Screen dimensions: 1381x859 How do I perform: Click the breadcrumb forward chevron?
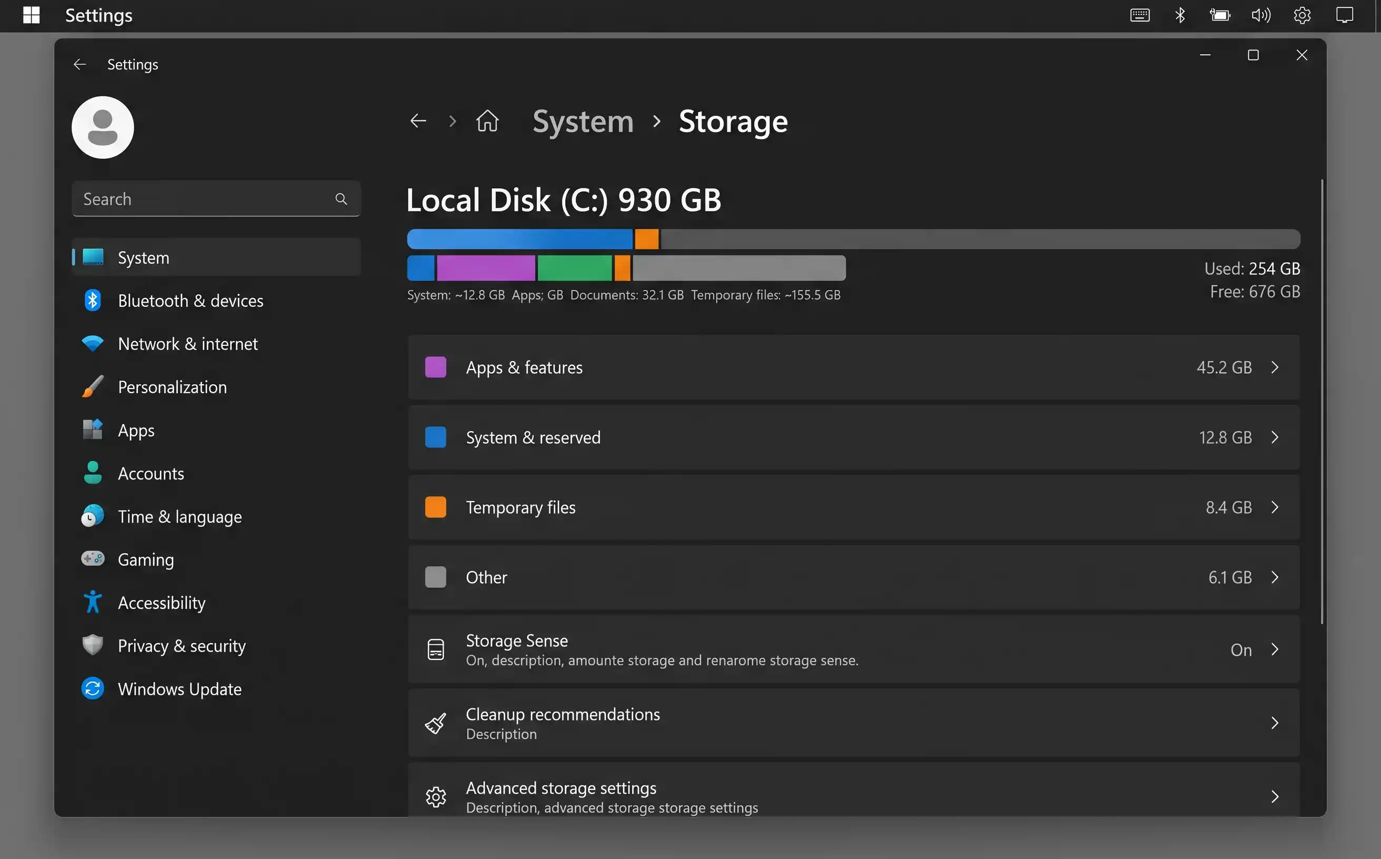[x=453, y=121]
